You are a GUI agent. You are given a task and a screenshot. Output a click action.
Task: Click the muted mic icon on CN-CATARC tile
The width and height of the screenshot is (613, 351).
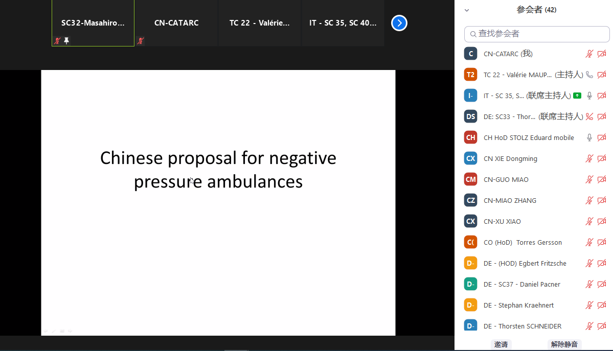tap(141, 41)
